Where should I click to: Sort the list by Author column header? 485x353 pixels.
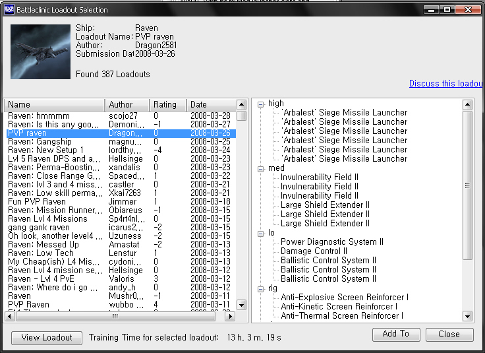tap(127, 105)
